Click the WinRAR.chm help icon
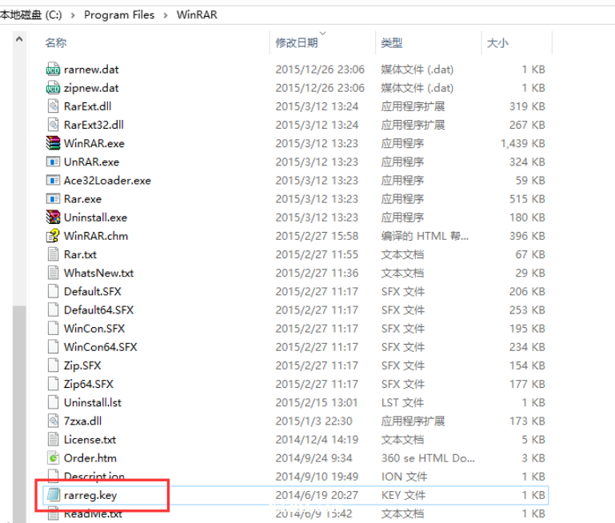Screen dimensions: 615x523 53,236
